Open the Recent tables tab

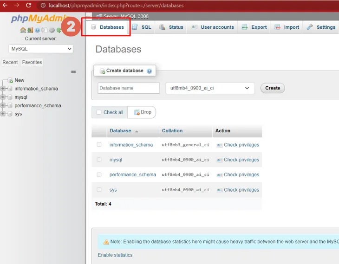[x=10, y=62]
